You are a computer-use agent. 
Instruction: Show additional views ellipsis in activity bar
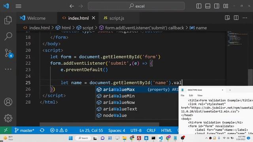coord(8,69)
